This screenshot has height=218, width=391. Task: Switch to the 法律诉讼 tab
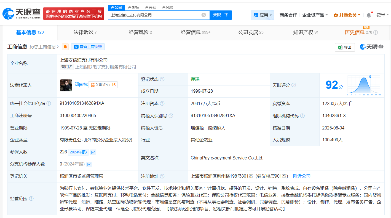click(x=85, y=32)
